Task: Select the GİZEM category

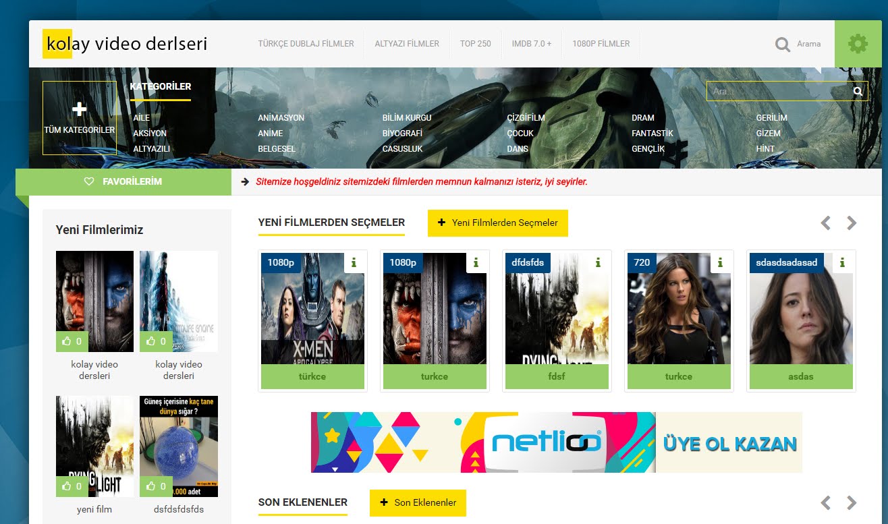Action: [x=769, y=134]
